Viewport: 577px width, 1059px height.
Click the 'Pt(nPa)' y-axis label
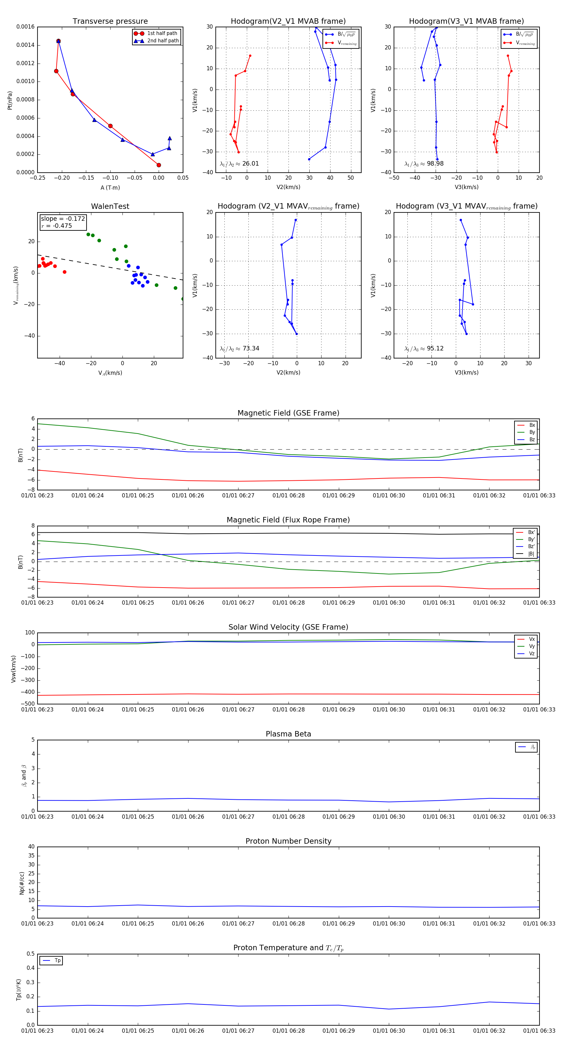coord(10,100)
